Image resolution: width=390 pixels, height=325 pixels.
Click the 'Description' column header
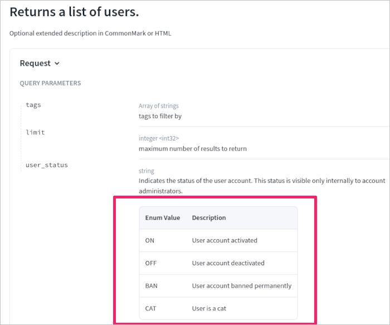(209, 218)
